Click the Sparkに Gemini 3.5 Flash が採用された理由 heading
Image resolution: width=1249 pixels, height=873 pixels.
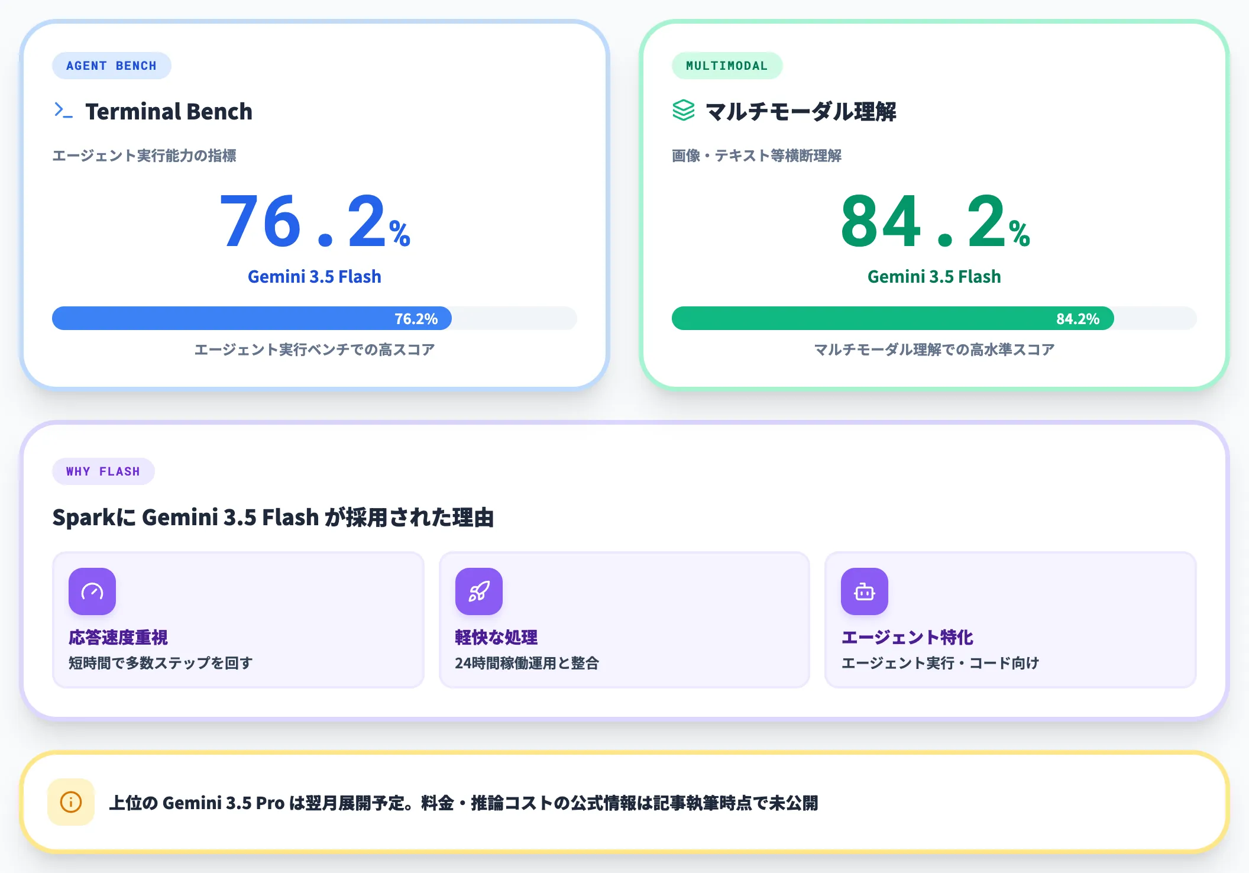click(273, 518)
